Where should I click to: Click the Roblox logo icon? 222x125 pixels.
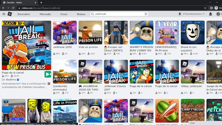coord(10,14)
